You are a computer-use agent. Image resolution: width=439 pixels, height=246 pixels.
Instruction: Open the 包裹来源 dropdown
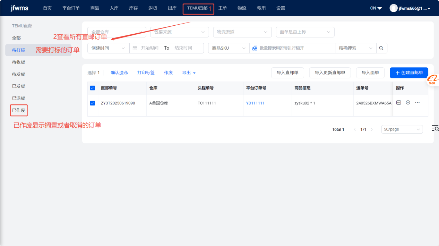(180, 32)
